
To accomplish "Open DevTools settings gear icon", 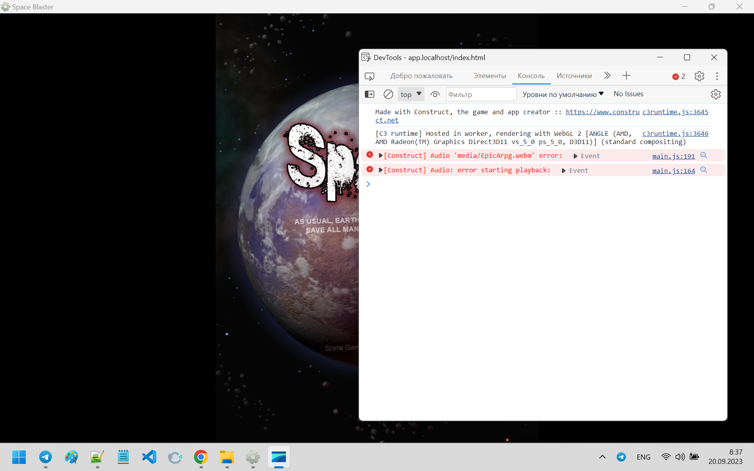I will click(x=699, y=76).
